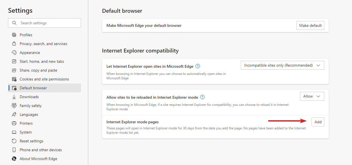The width and height of the screenshot is (352, 165).
Task: Click the Printers icon in sidebar
Action: point(14,123)
